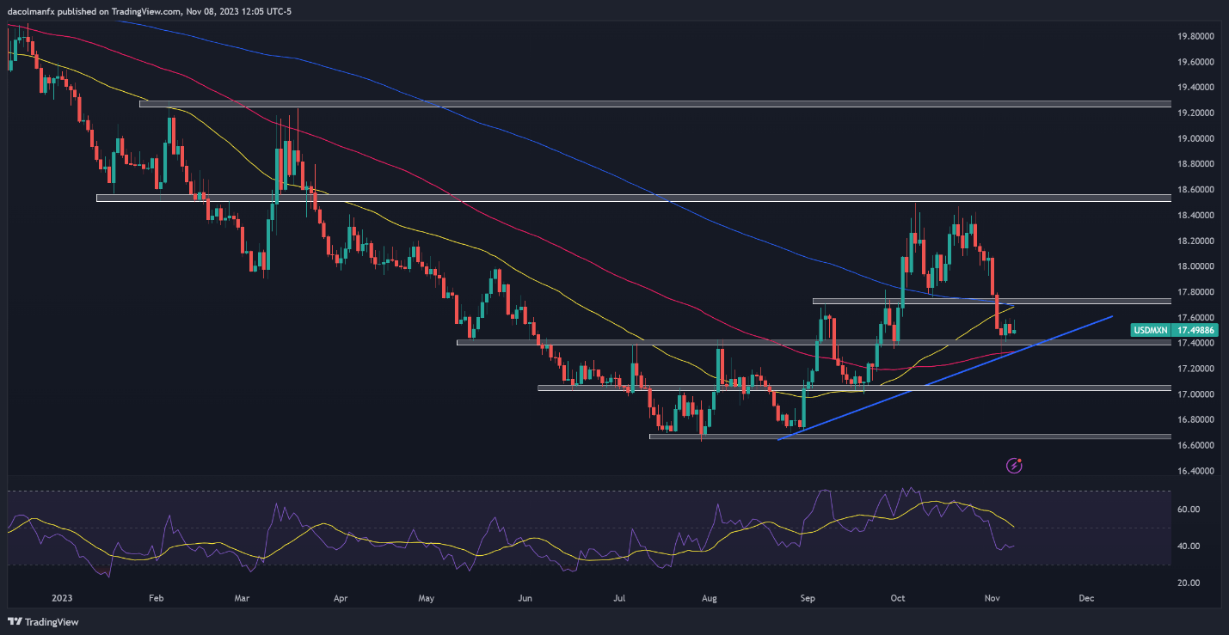Click the May label on time axis
Image resolution: width=1229 pixels, height=635 pixels.
[x=428, y=596]
